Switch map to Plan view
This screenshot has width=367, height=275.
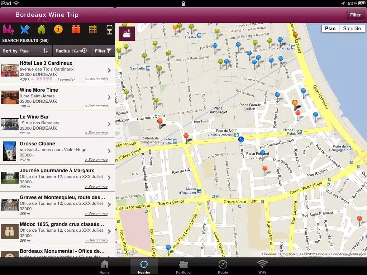[x=330, y=29]
